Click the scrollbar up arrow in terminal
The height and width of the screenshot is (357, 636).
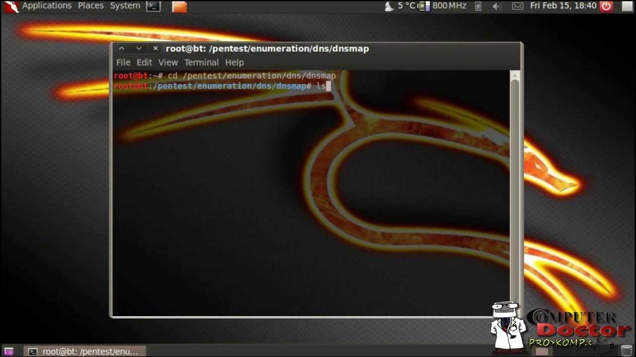click(515, 75)
